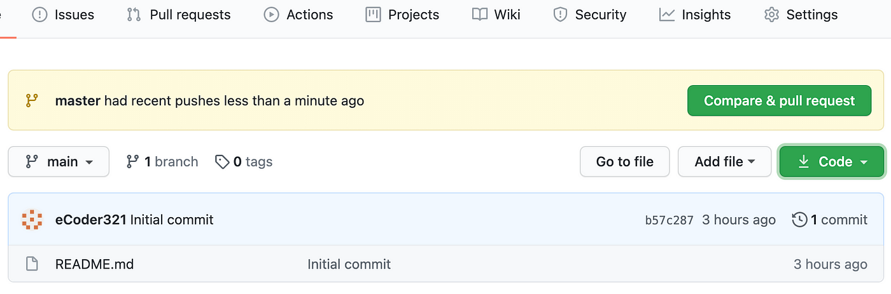This screenshot has width=891, height=294.
Task: Expand the Add file dropdown
Action: tap(724, 162)
